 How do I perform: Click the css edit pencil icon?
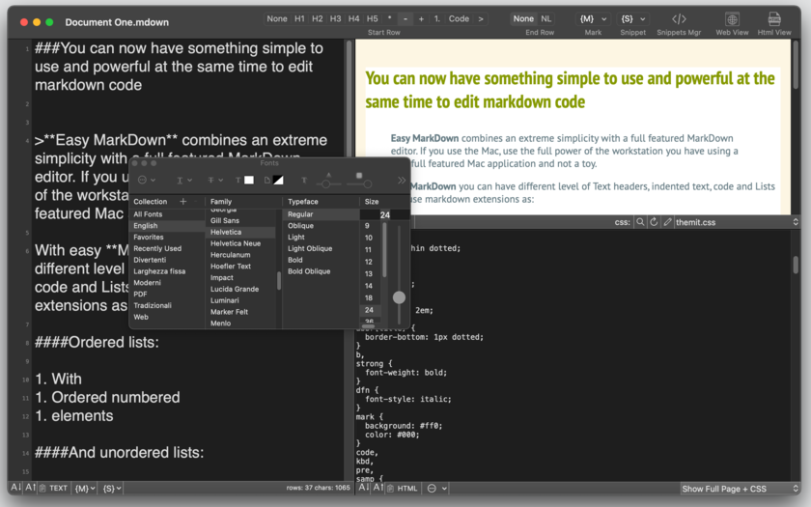[667, 222]
